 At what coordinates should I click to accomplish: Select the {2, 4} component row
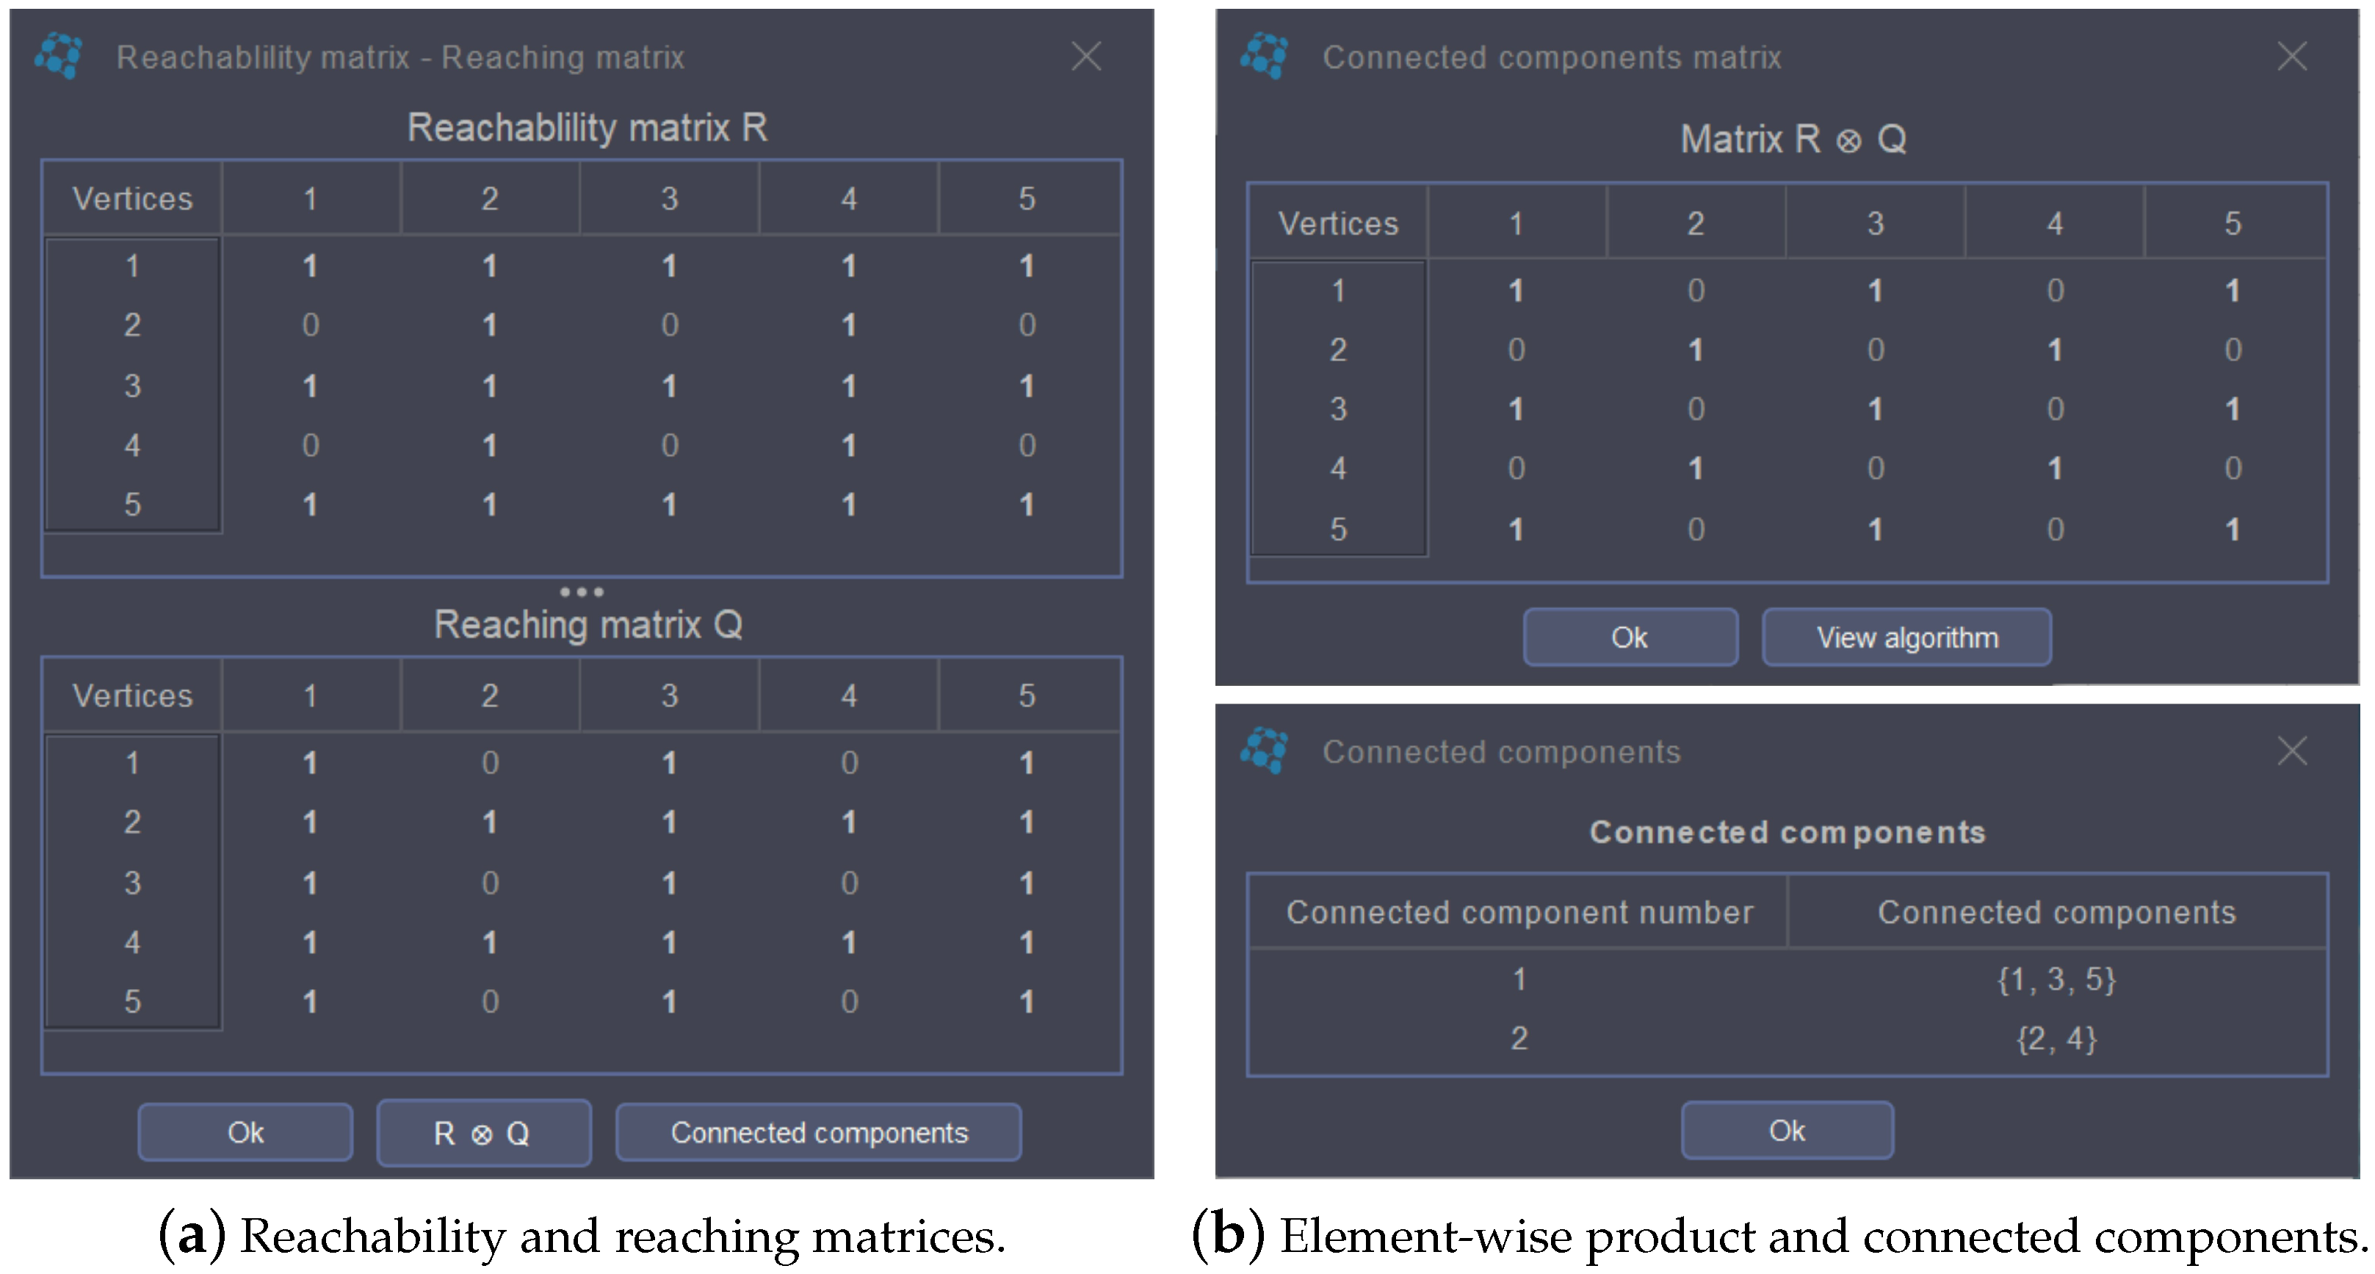(x=2056, y=1039)
